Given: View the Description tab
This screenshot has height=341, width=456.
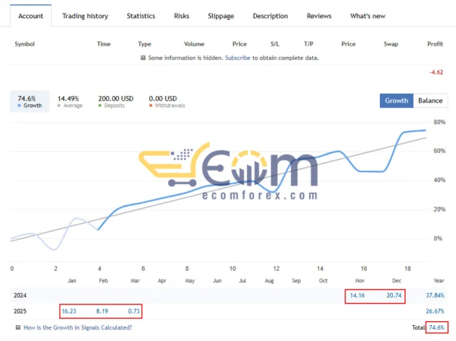Looking at the screenshot, I should point(270,16).
